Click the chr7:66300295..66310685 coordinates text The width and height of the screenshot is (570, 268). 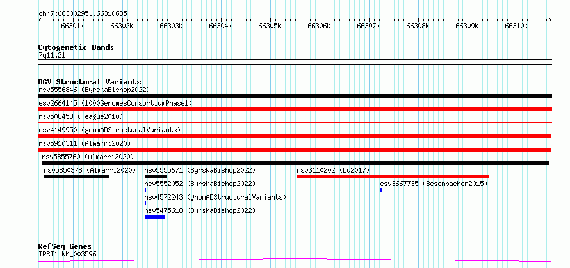83,13
